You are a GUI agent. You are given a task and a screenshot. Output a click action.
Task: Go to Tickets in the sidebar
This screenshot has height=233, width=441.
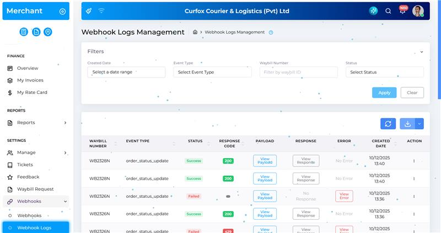pos(25,165)
